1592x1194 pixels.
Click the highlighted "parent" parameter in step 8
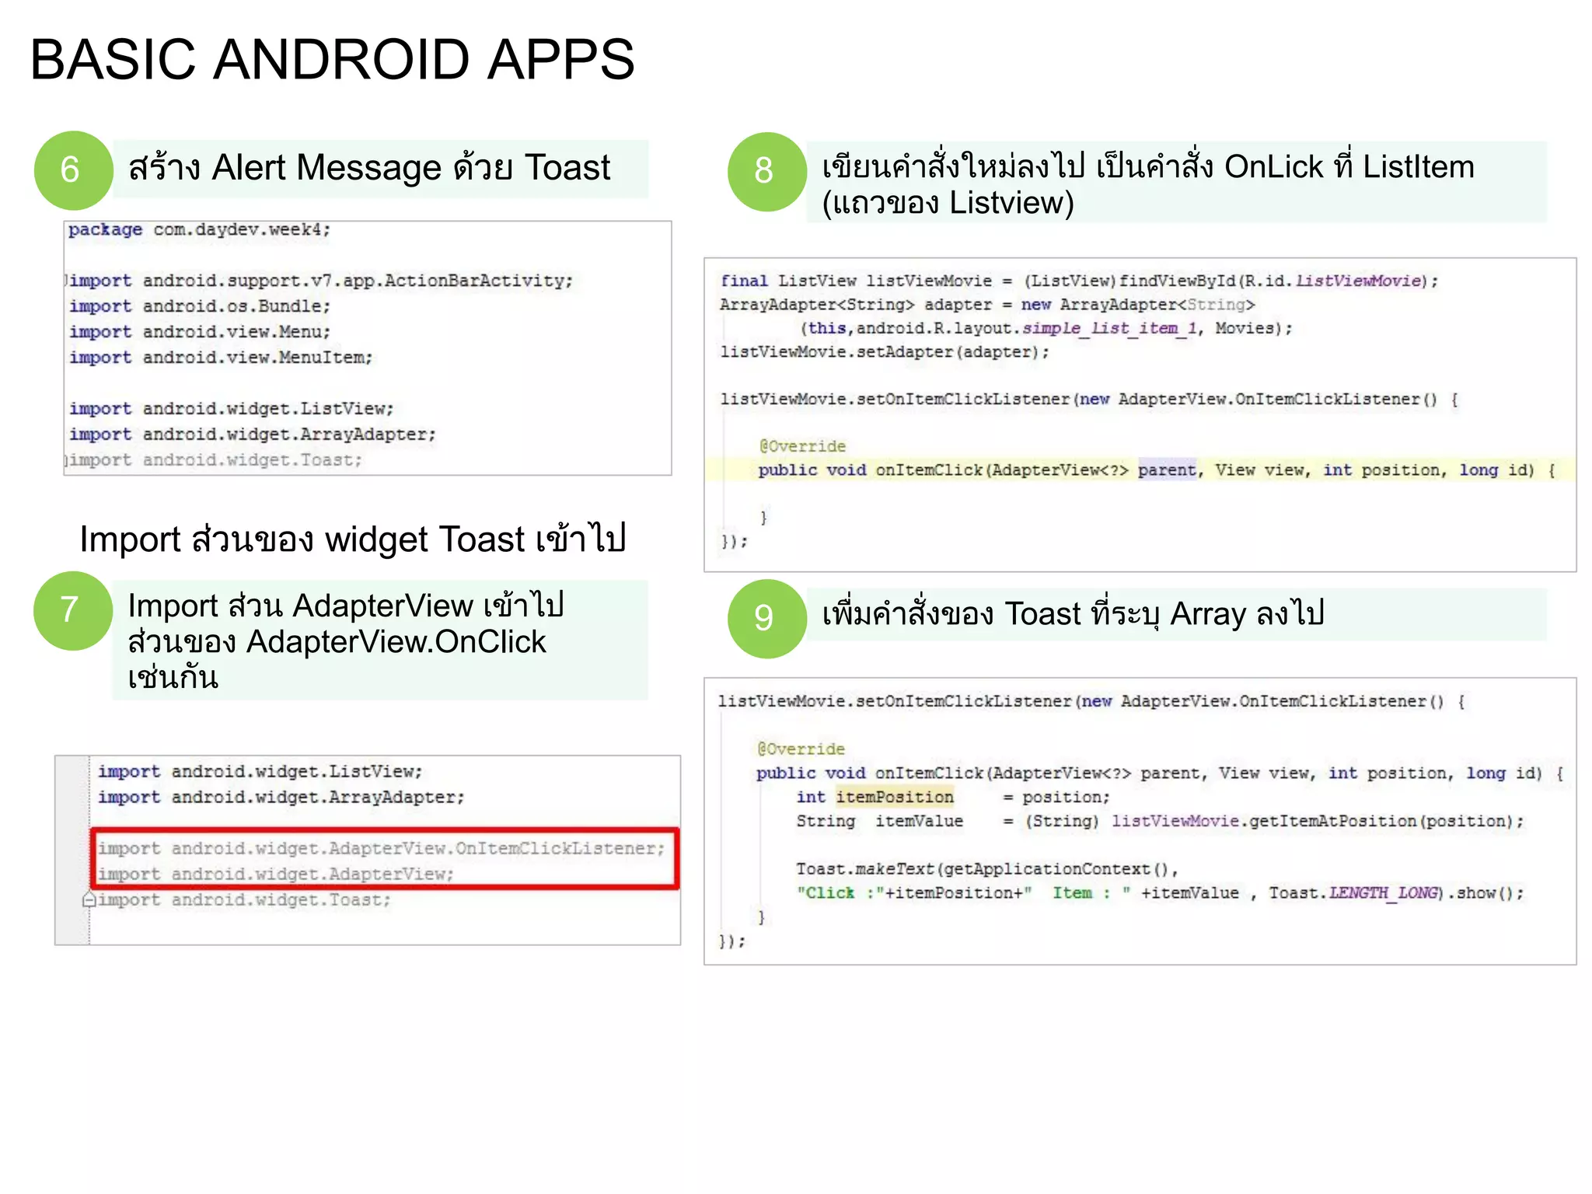pos(1167,470)
